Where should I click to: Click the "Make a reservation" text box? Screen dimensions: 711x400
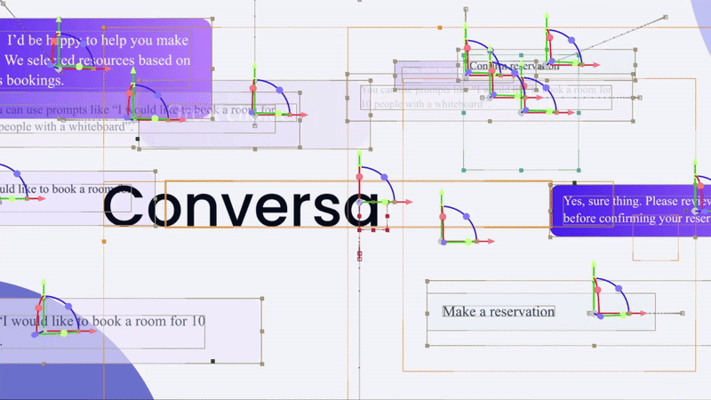499,312
